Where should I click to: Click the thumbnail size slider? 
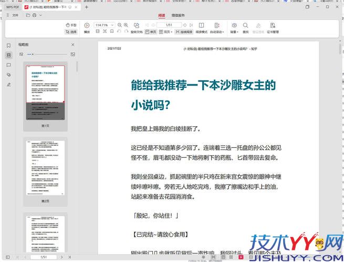(47, 54)
